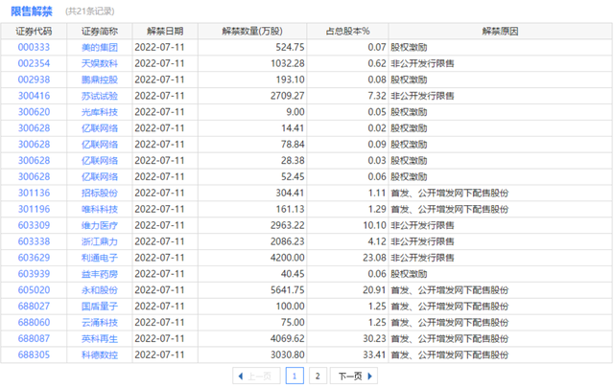
Task: Open stock code 000333 link
Action: pyautogui.click(x=34, y=47)
